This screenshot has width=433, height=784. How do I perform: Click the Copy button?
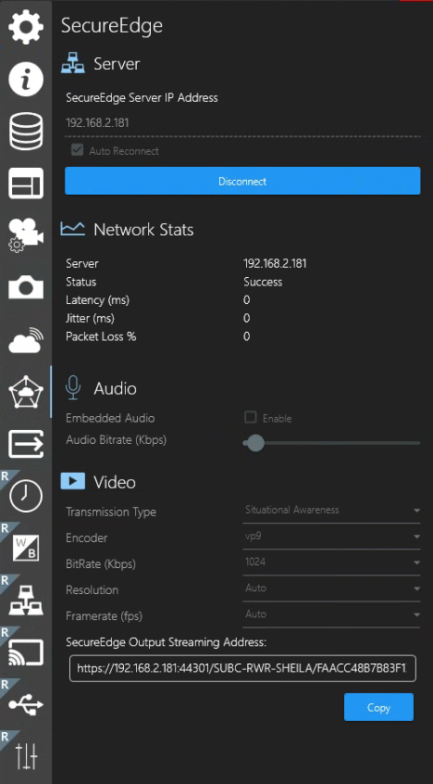pyautogui.click(x=378, y=707)
